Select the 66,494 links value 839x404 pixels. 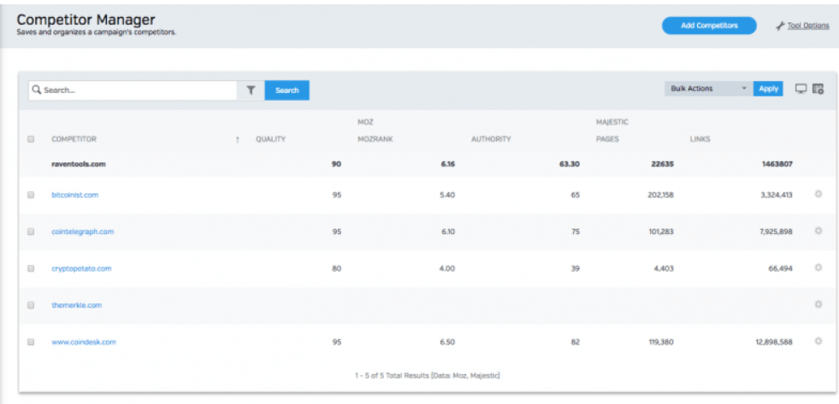781,268
